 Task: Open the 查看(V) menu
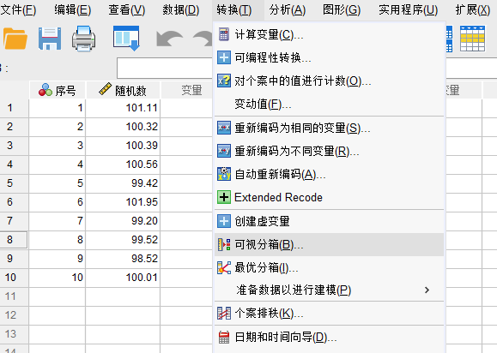click(127, 10)
